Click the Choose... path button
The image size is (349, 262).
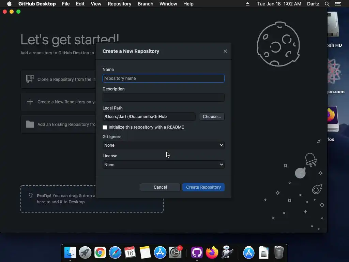[212, 117]
